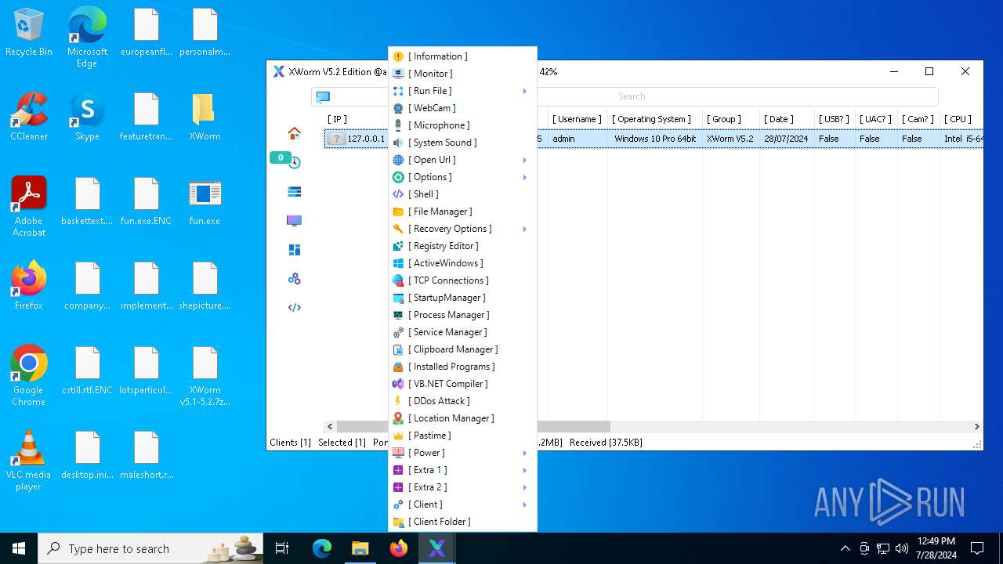
Task: Click the Client Folder icon
Action: pos(398,522)
